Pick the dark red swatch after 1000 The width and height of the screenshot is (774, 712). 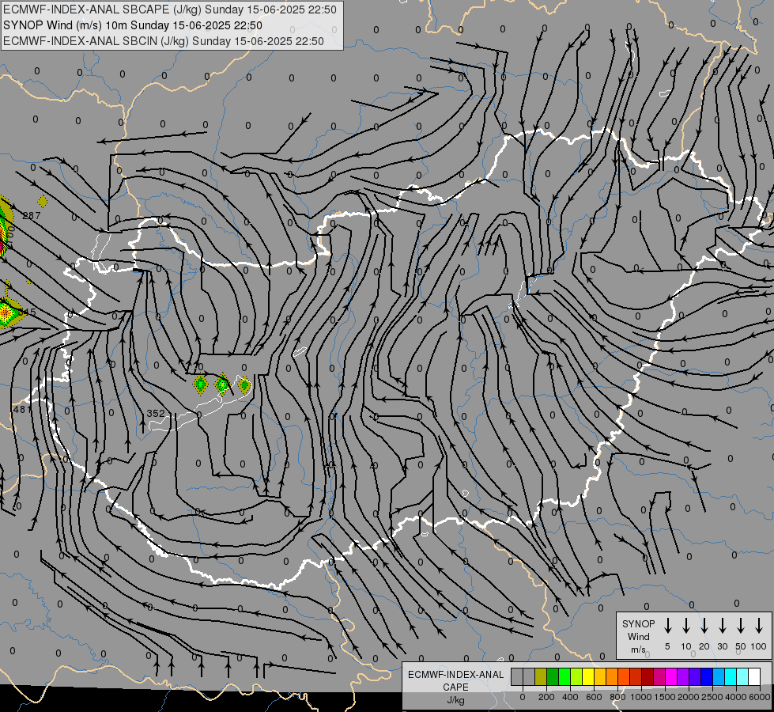[x=648, y=676]
